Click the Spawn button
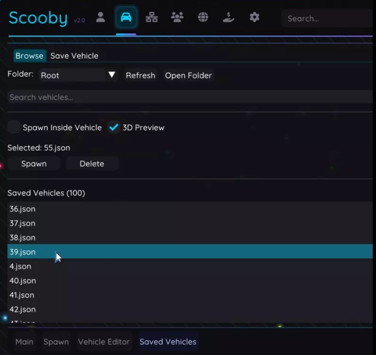This screenshot has width=376, height=355. tap(34, 164)
